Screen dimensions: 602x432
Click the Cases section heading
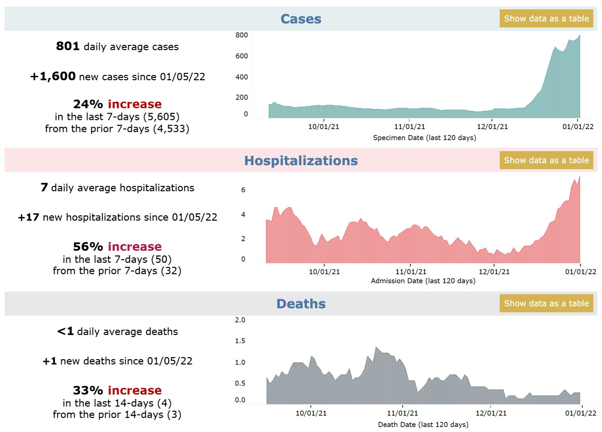click(x=301, y=19)
